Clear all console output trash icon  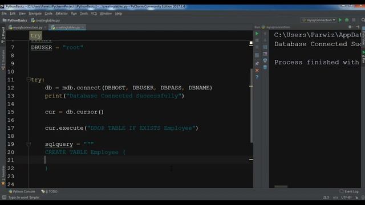pyautogui.click(x=265, y=67)
